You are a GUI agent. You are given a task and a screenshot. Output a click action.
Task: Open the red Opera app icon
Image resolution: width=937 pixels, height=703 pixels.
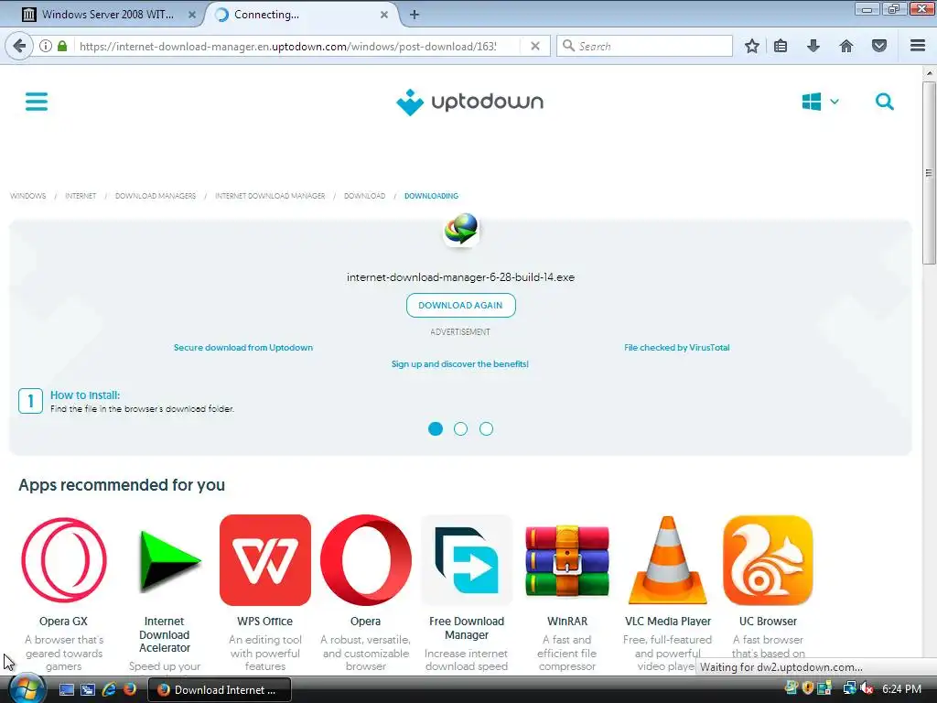tap(366, 560)
